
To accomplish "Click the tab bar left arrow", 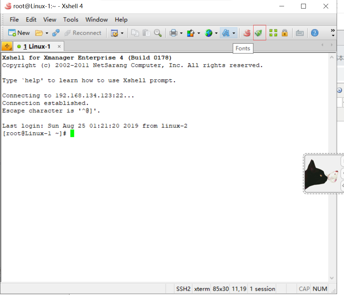I will 322,45.
